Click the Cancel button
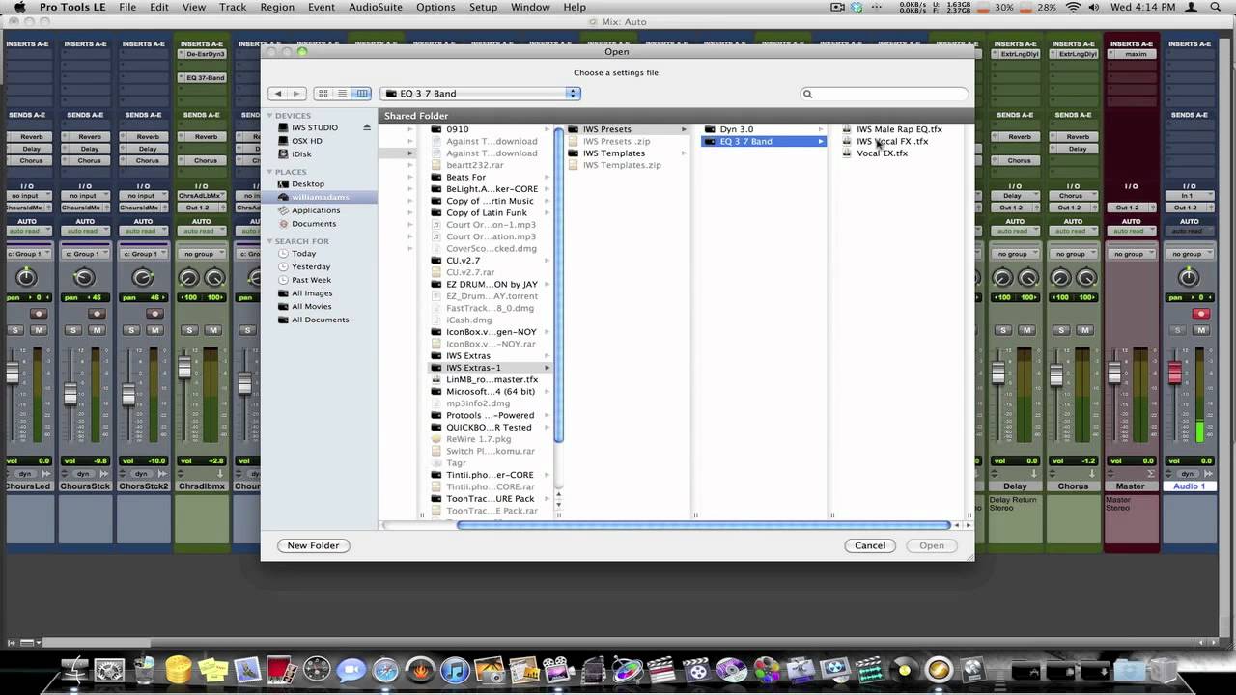This screenshot has width=1236, height=695. [870, 545]
